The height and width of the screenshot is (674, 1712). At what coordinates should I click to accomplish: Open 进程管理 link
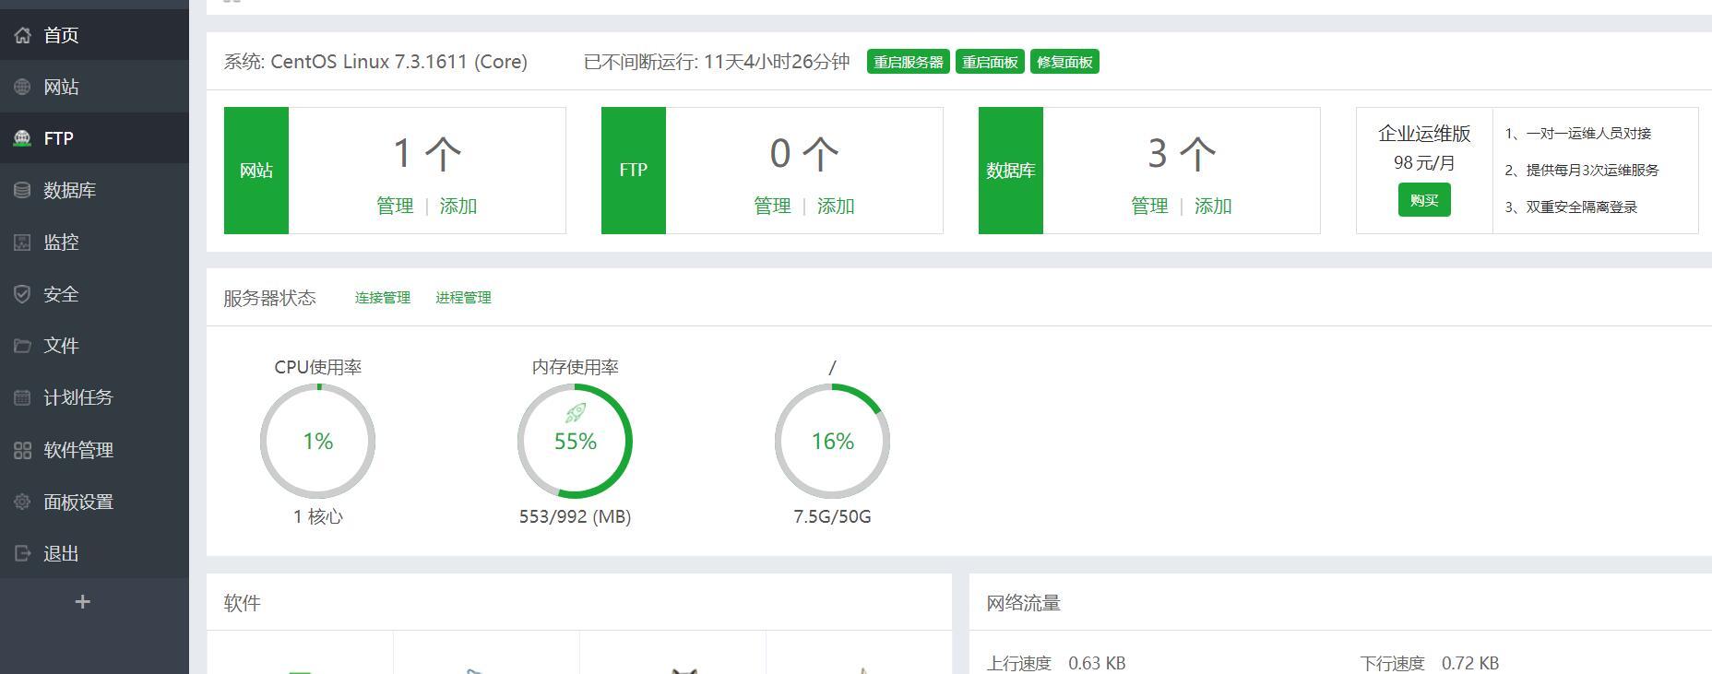pyautogui.click(x=463, y=297)
